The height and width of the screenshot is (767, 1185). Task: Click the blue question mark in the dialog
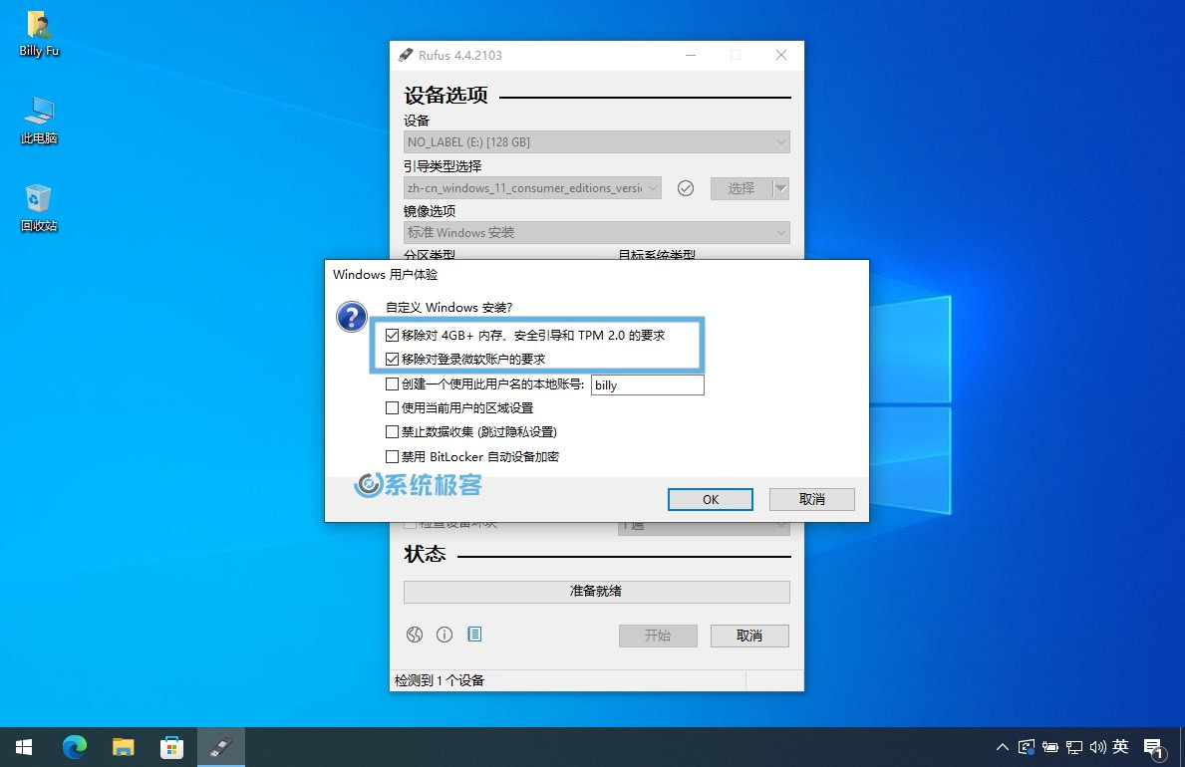tap(352, 317)
